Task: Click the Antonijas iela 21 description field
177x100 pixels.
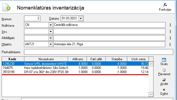Action: coord(109,44)
